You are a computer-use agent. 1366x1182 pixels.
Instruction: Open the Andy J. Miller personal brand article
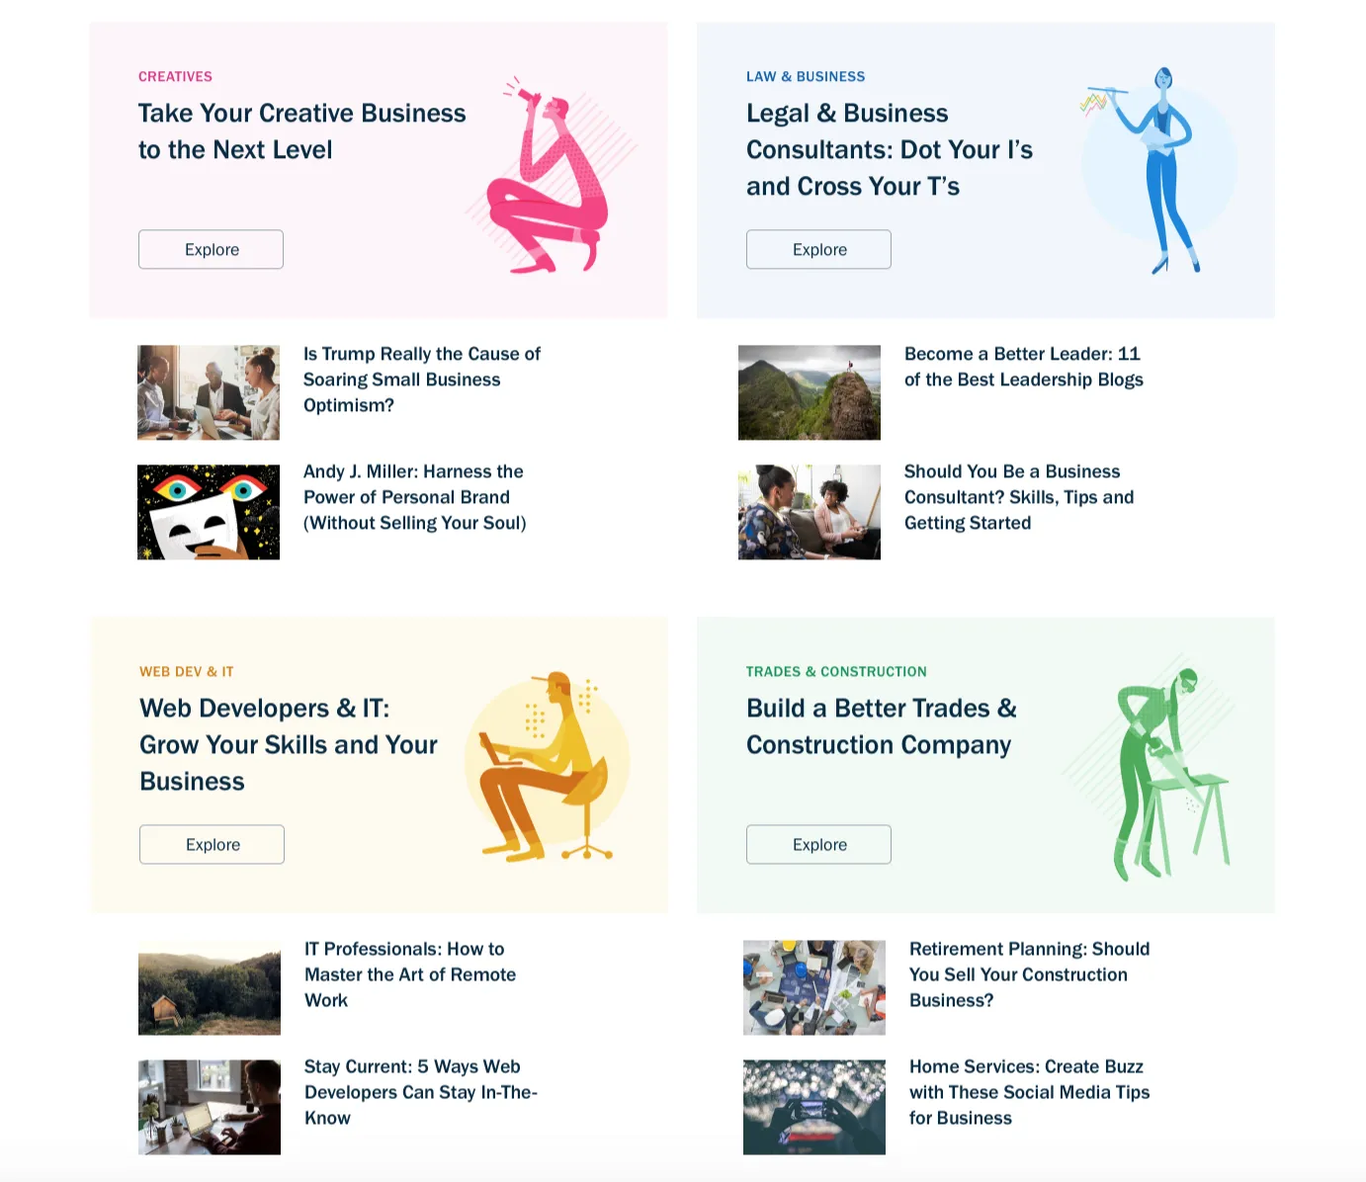pyautogui.click(x=415, y=497)
